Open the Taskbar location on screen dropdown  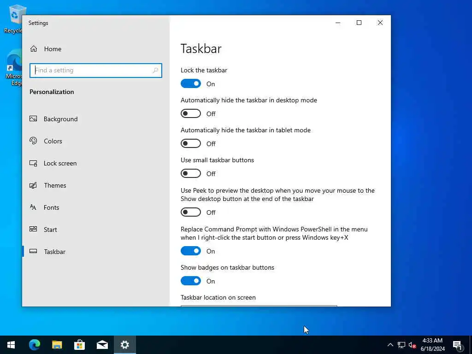tap(259, 306)
